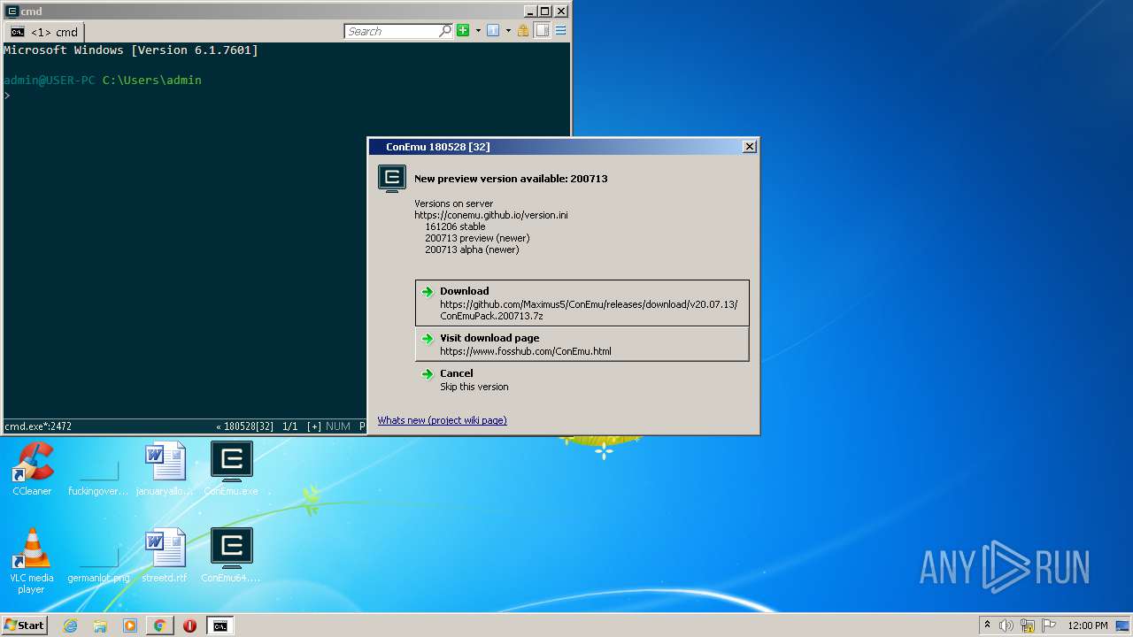Click the ConEmu Search input field
Screen dimensions: 1133x637
click(x=398, y=31)
